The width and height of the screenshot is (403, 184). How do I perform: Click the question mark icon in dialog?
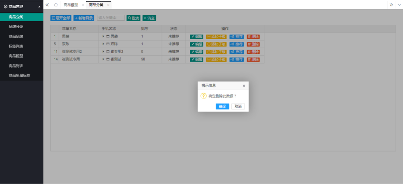click(x=204, y=96)
